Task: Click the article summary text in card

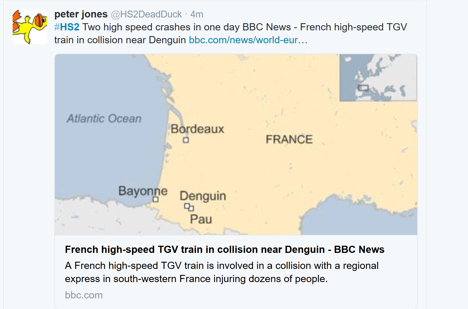Action: click(222, 272)
